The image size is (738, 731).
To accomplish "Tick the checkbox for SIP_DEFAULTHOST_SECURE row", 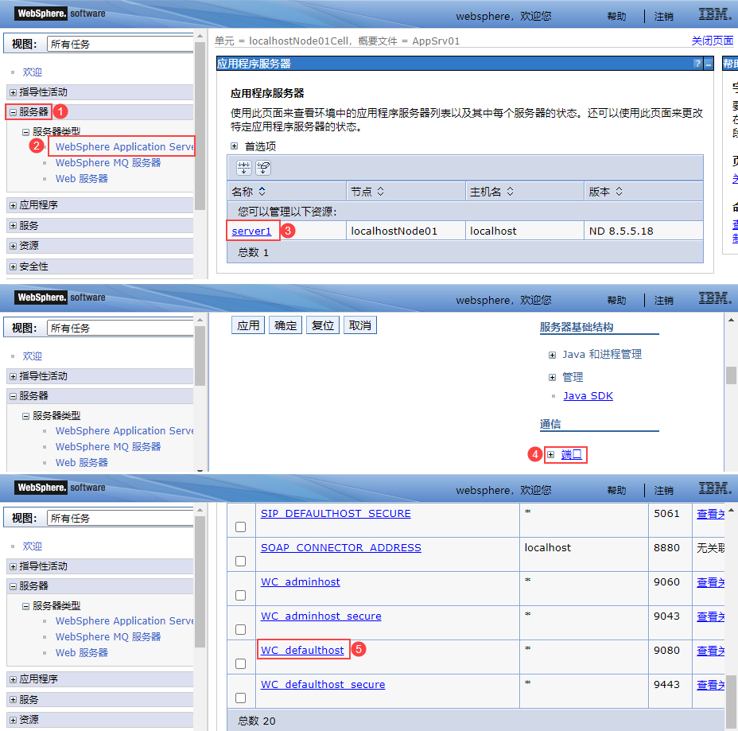I will (x=240, y=527).
